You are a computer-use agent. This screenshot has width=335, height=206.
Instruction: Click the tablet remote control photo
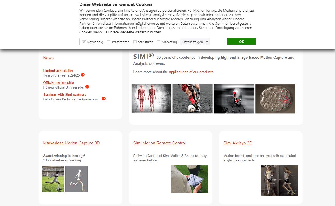point(189,179)
